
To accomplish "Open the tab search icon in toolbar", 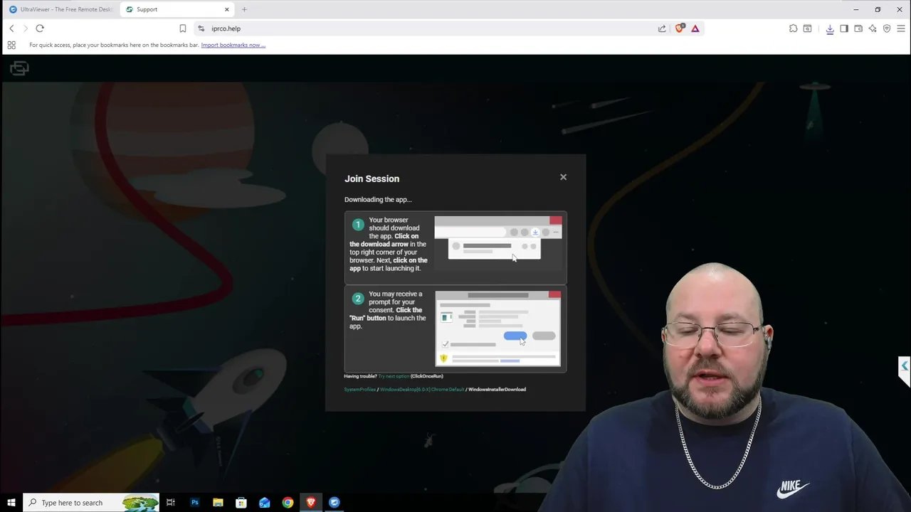I will pyautogui.click(x=807, y=28).
